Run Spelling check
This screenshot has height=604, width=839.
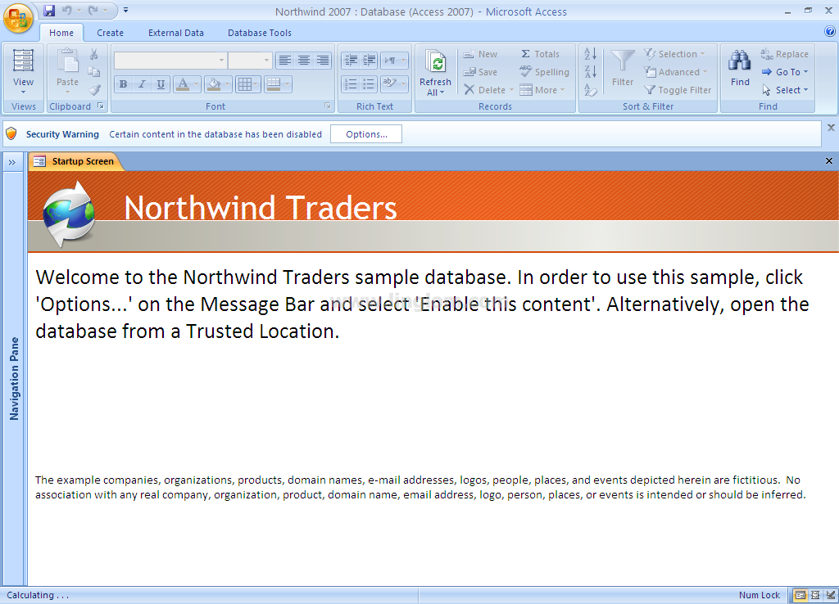coord(545,72)
